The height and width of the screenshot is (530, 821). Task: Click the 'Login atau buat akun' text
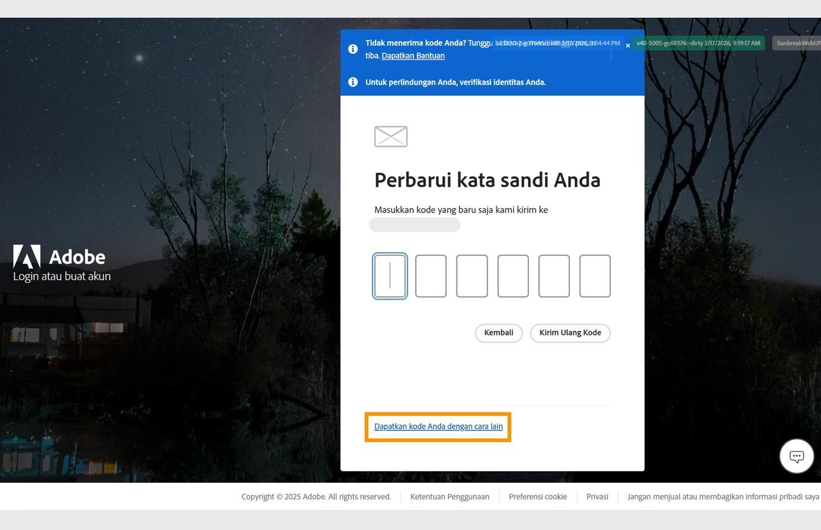coord(62,276)
